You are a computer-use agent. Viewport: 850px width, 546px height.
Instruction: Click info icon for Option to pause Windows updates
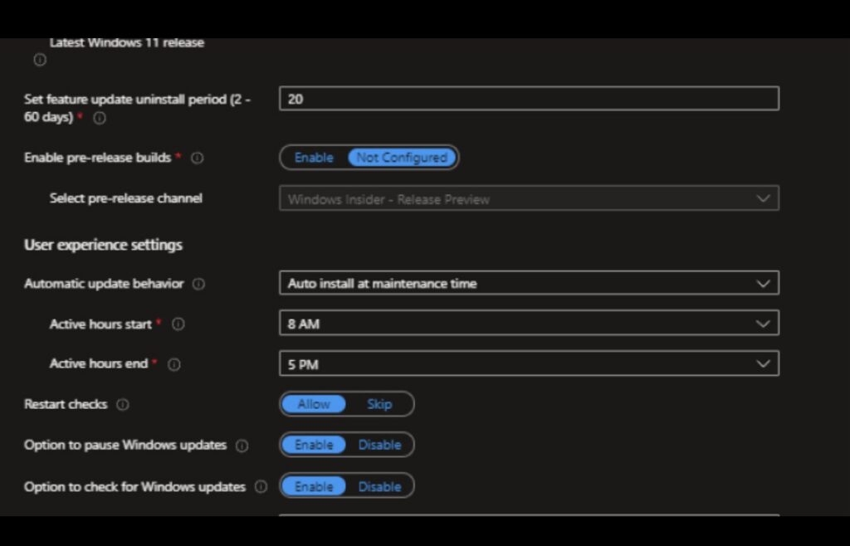[x=242, y=446]
